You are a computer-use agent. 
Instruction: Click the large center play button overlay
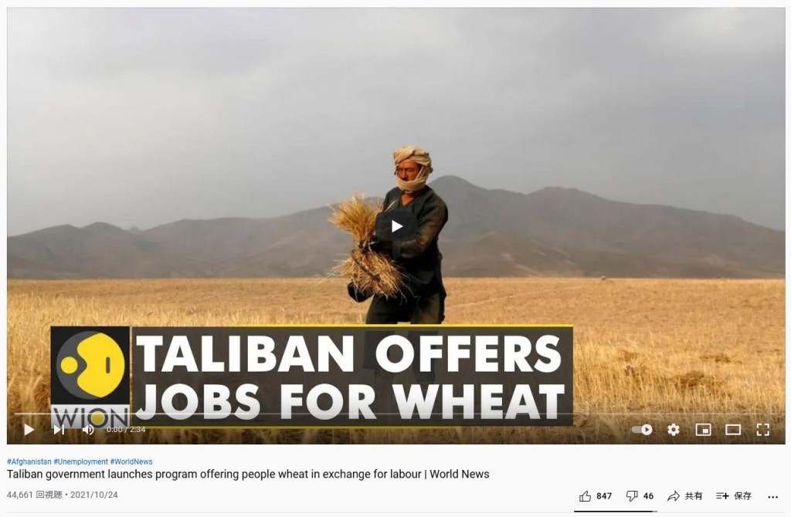point(396,226)
